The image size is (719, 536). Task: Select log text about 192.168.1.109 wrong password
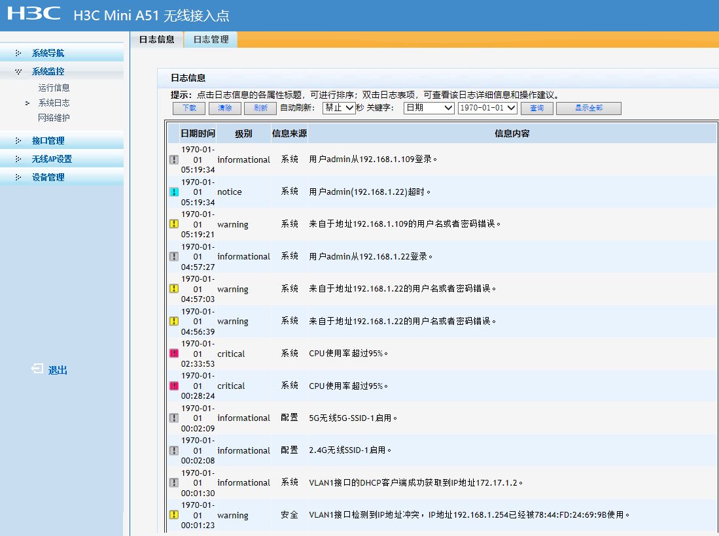404,224
